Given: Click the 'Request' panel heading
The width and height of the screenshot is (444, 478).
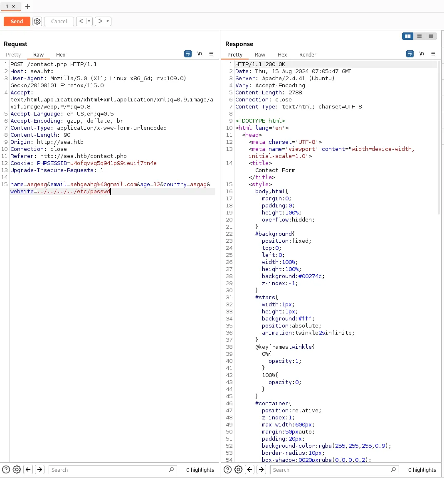Looking at the screenshot, I should (15, 44).
